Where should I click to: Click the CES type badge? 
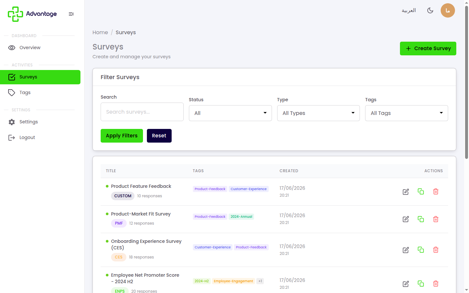click(x=119, y=257)
